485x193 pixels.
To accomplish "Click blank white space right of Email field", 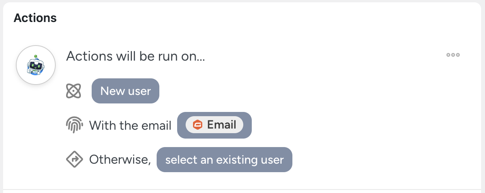I will (348, 125).
